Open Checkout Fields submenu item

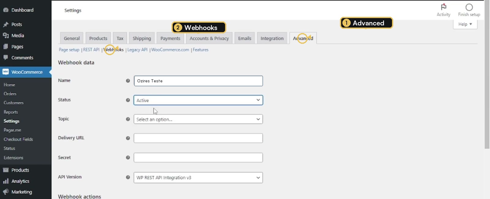point(18,139)
